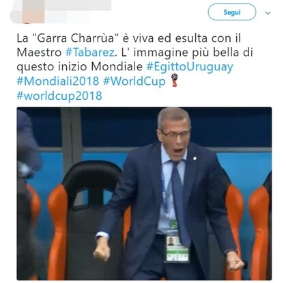This screenshot has height=283, width=286.
Task: Click the white lapel pin on jacket
Action: (195, 158)
